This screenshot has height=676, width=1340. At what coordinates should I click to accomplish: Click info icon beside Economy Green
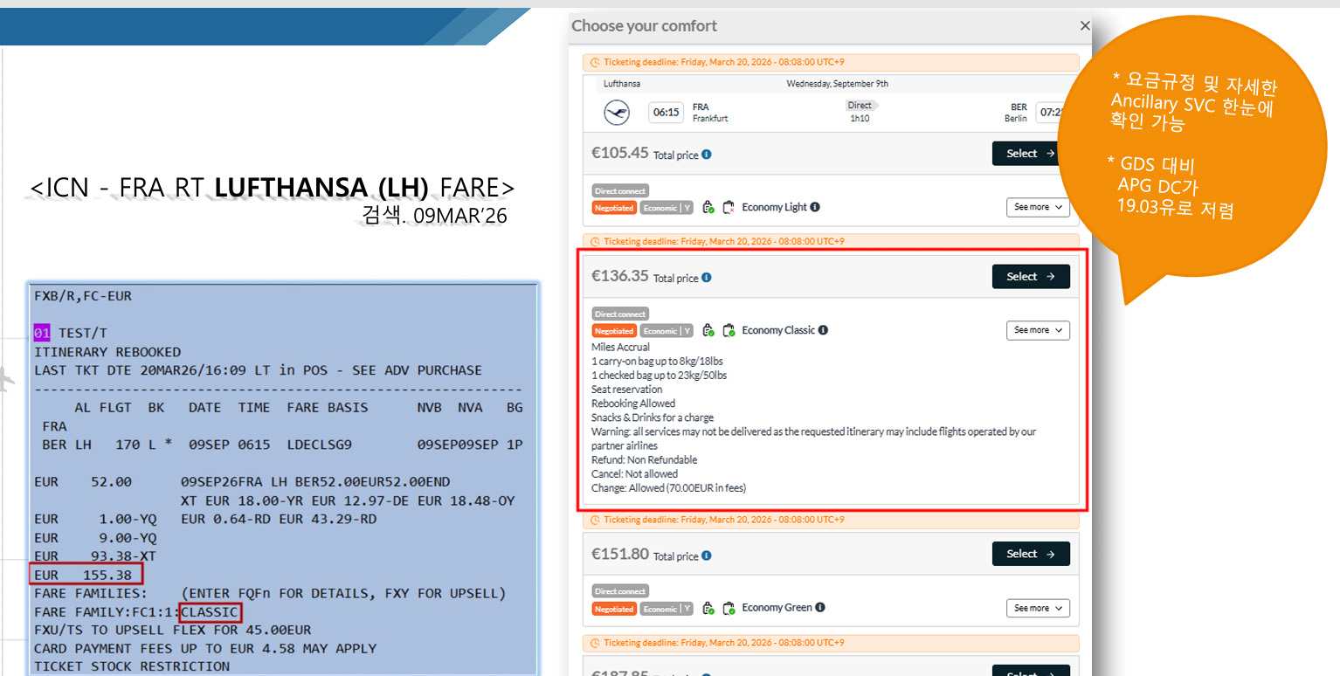click(820, 608)
